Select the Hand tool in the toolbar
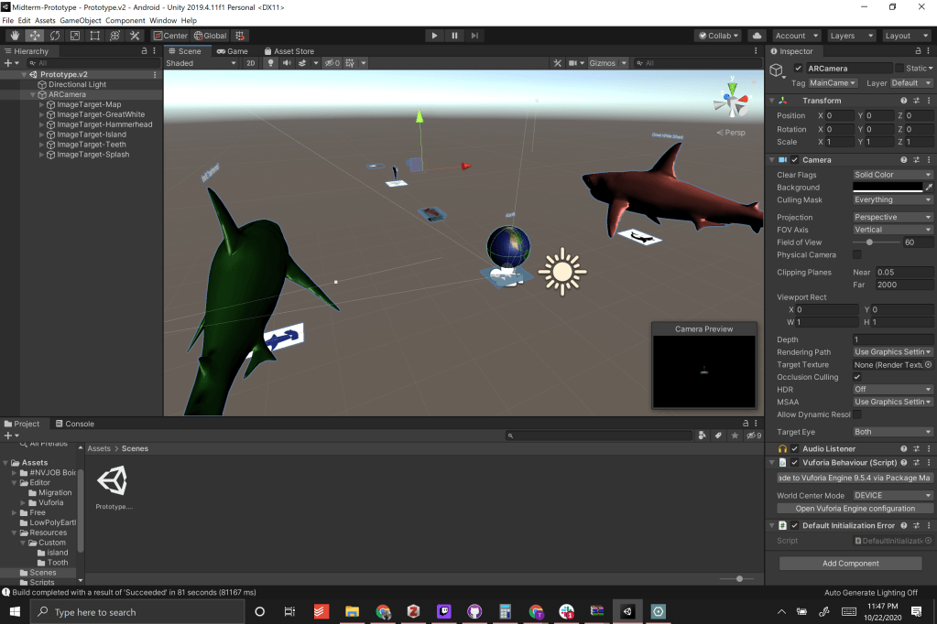 tap(15, 36)
